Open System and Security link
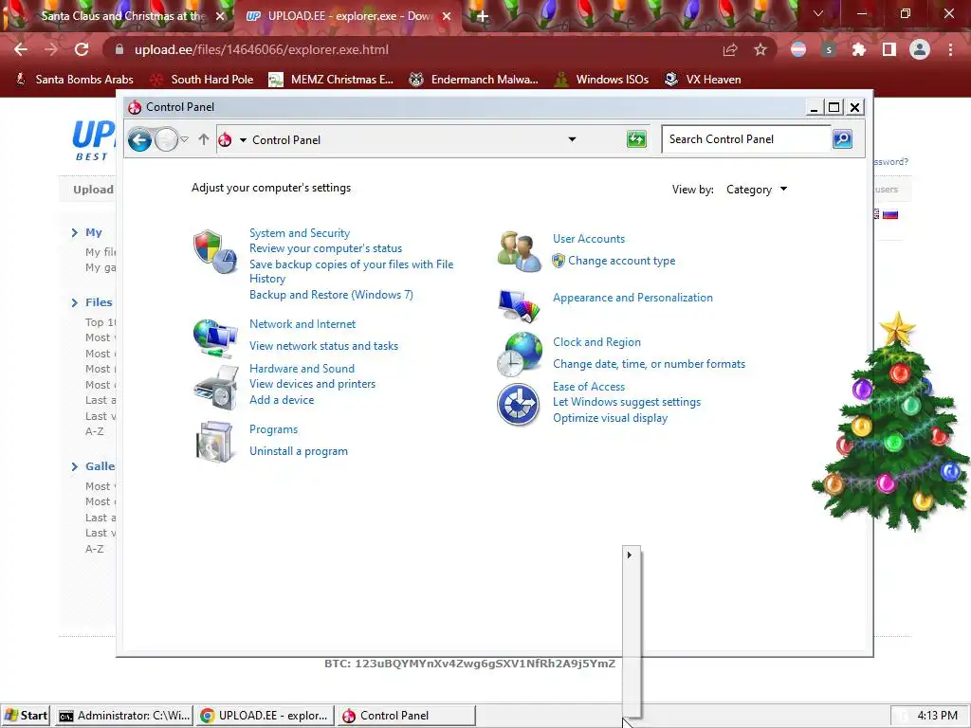 [x=300, y=233]
